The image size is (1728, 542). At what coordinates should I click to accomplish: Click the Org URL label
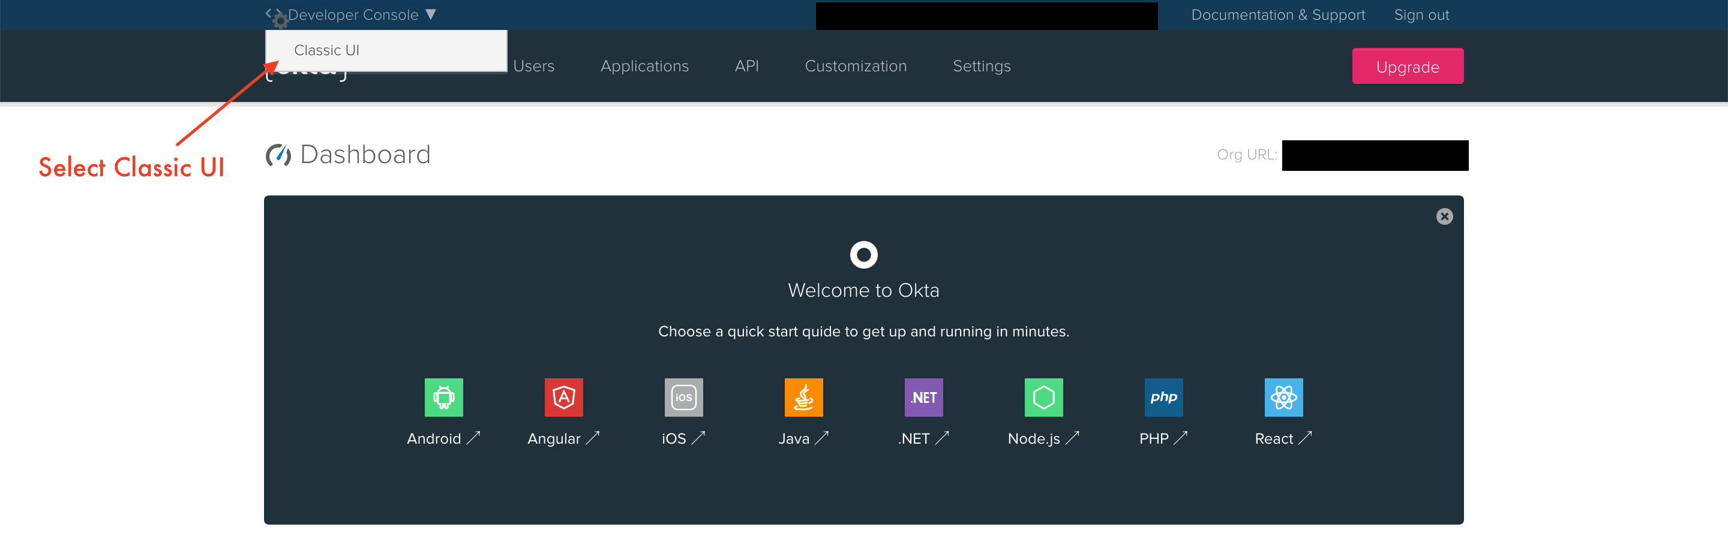coord(1247,155)
